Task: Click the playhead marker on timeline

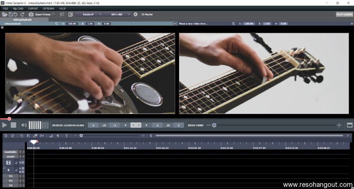Action: (34, 142)
